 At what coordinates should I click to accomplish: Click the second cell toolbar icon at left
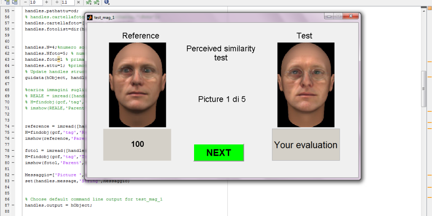pyautogui.click(x=15, y=3)
